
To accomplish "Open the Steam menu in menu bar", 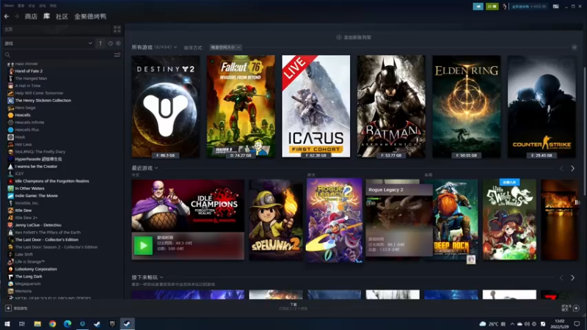I will (x=9, y=6).
